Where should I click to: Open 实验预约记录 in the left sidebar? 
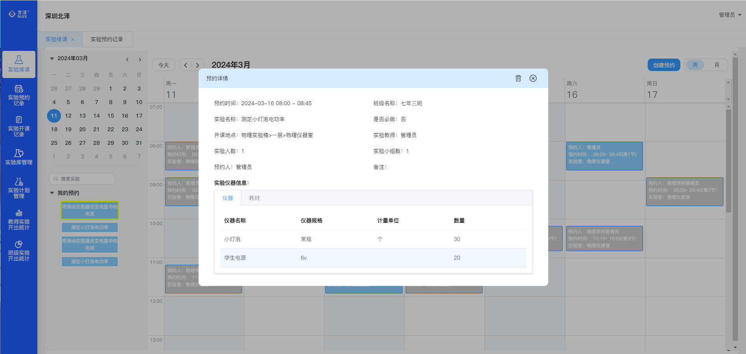tap(19, 95)
